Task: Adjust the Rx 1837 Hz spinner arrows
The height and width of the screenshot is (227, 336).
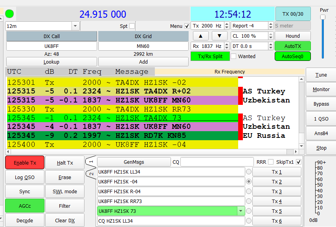Action: click(227, 46)
